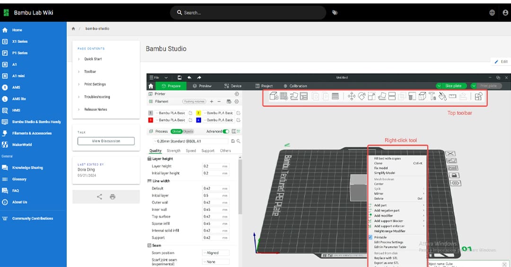Click blue filament 4 color swatch
The height and width of the screenshot is (267, 511).
[x=198, y=120]
